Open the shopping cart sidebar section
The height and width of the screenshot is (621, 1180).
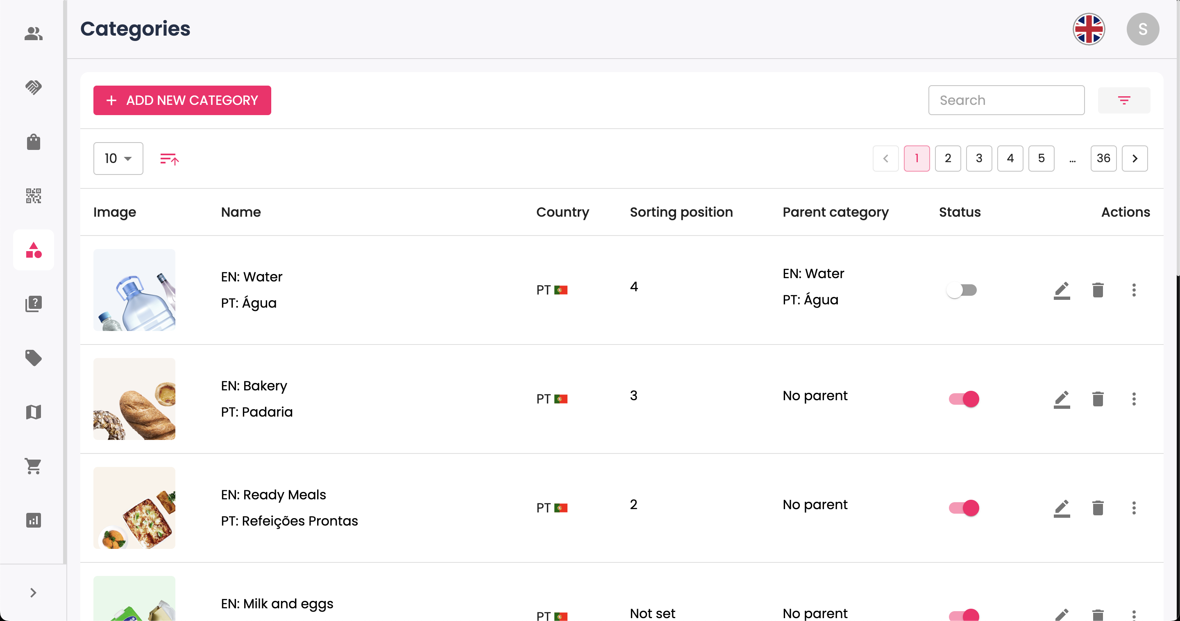click(x=34, y=466)
